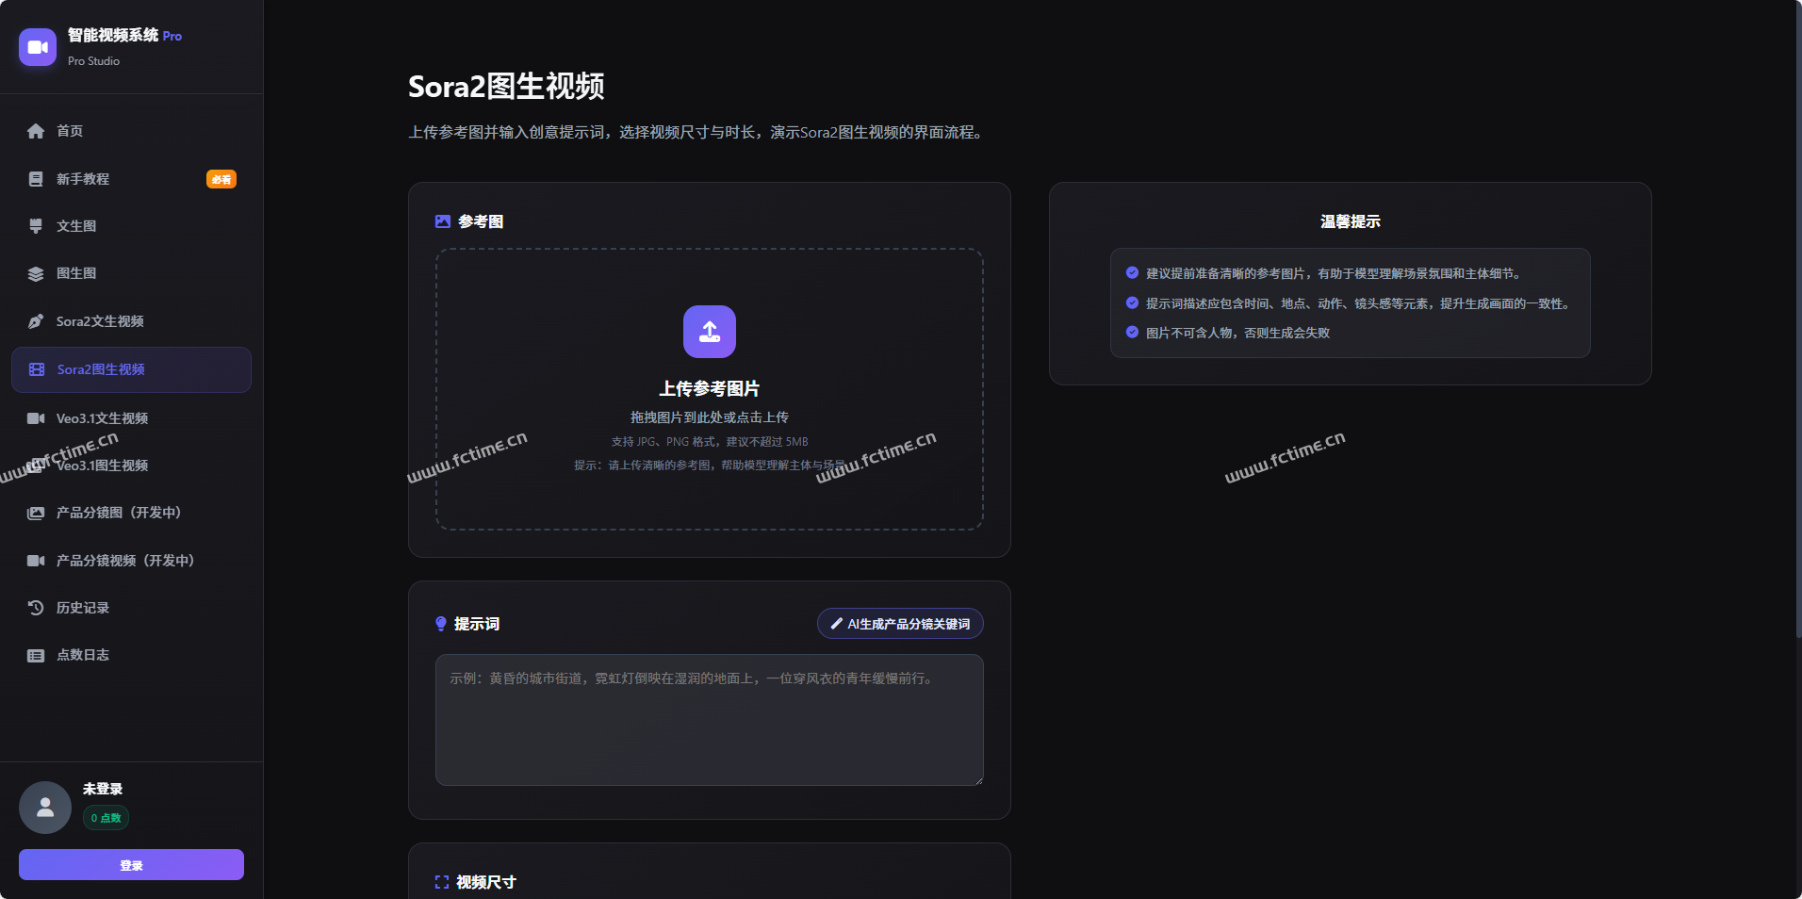The image size is (1802, 899).
Task: Open 产品分镜视频（开发中）entry
Action: pyautogui.click(x=124, y=561)
